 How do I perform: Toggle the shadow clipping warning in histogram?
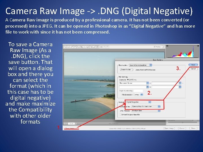click(x=167, y=46)
